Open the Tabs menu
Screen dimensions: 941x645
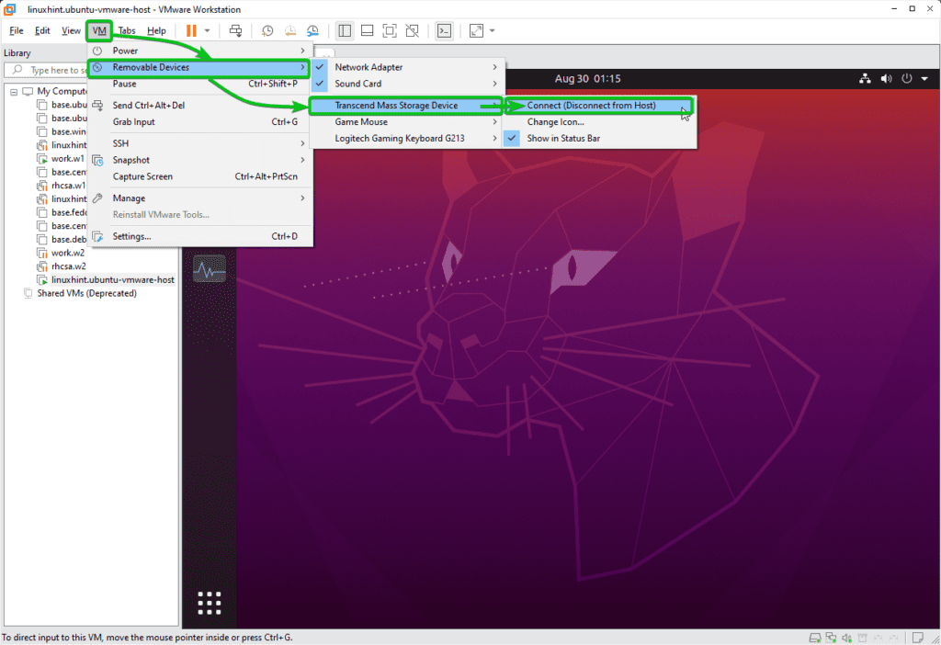coord(126,30)
